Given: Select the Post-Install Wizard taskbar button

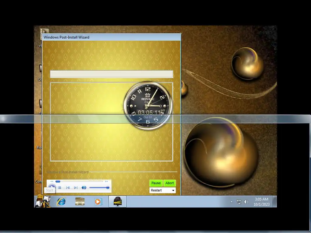Looking at the screenshot, I should 118,201.
